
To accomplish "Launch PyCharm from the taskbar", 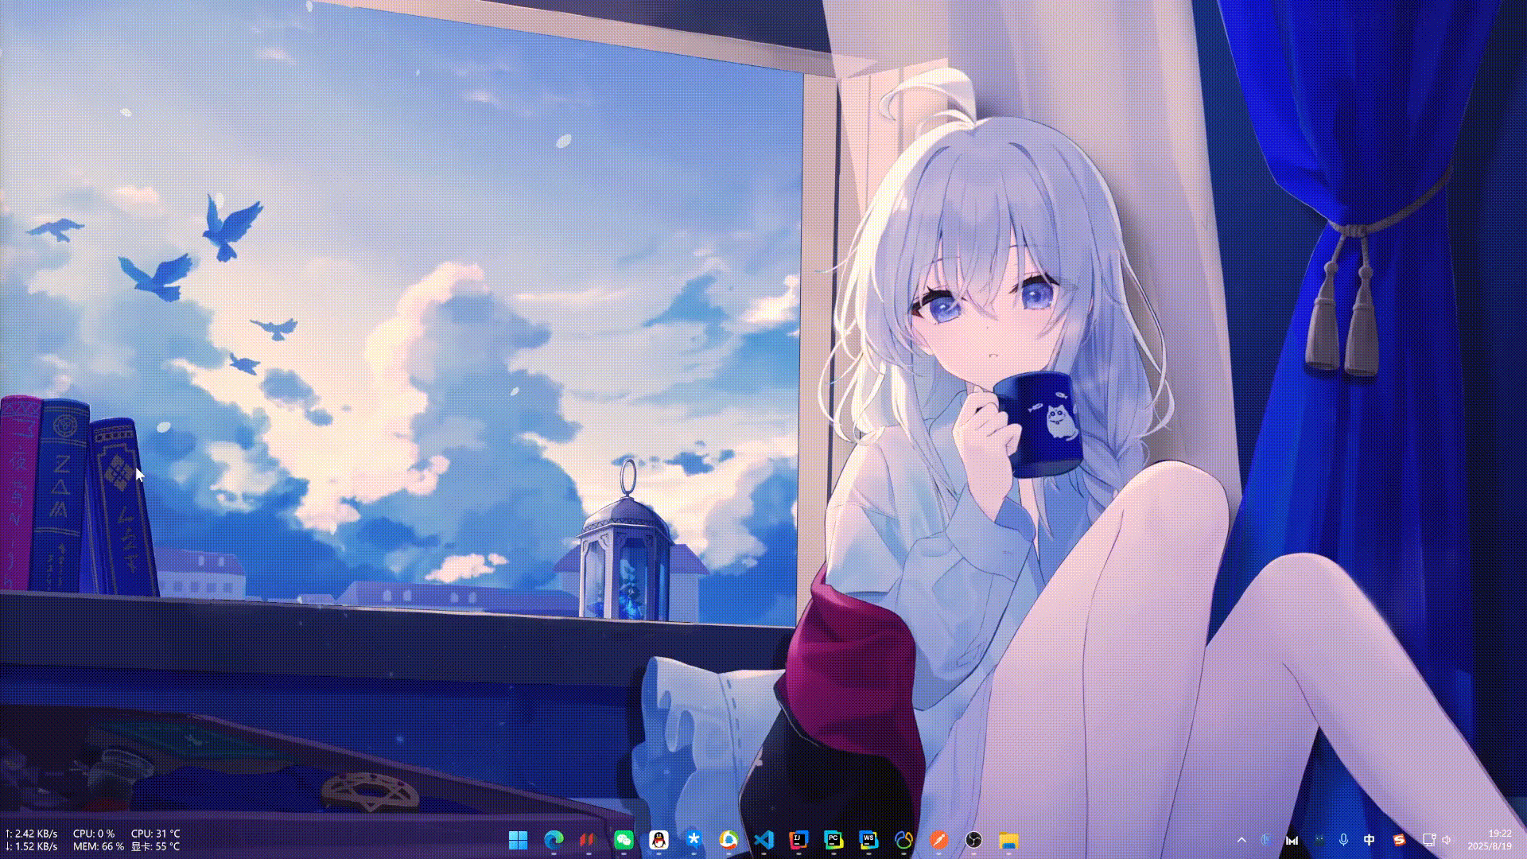I will click(x=834, y=840).
